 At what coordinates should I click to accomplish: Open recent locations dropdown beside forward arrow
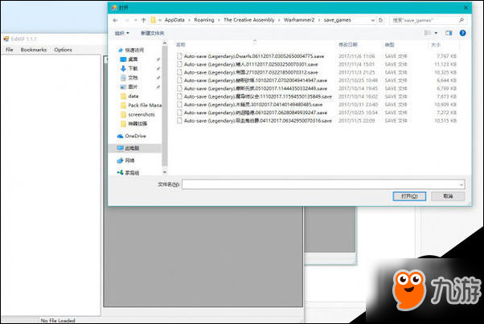[x=136, y=20]
